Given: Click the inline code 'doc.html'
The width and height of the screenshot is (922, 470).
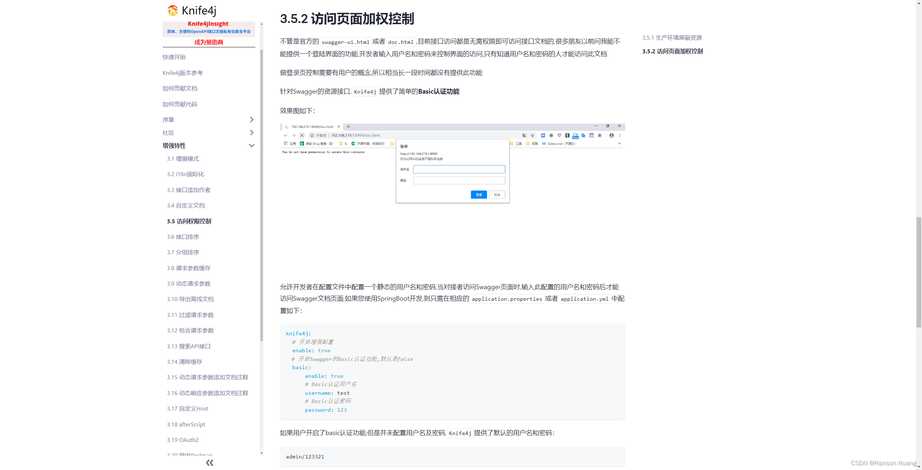Looking at the screenshot, I should click(x=400, y=42).
